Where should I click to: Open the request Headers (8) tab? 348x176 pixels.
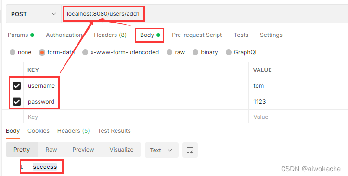110,35
